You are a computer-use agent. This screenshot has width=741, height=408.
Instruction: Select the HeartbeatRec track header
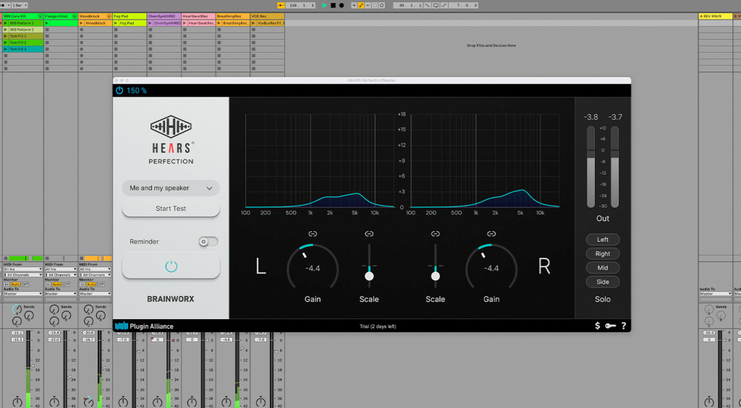[x=198, y=16]
